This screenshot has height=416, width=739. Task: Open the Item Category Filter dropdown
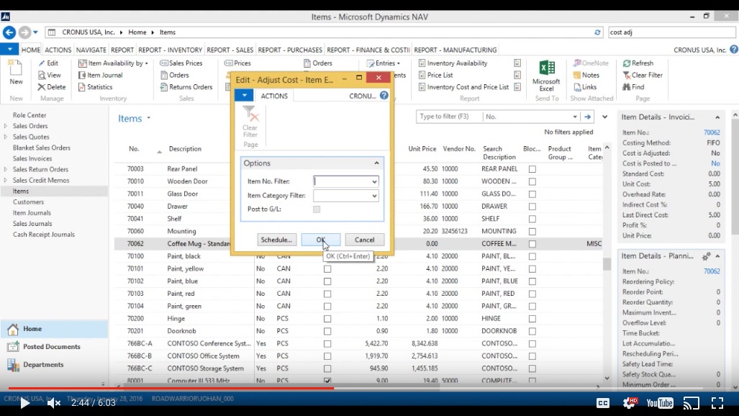pyautogui.click(x=374, y=196)
